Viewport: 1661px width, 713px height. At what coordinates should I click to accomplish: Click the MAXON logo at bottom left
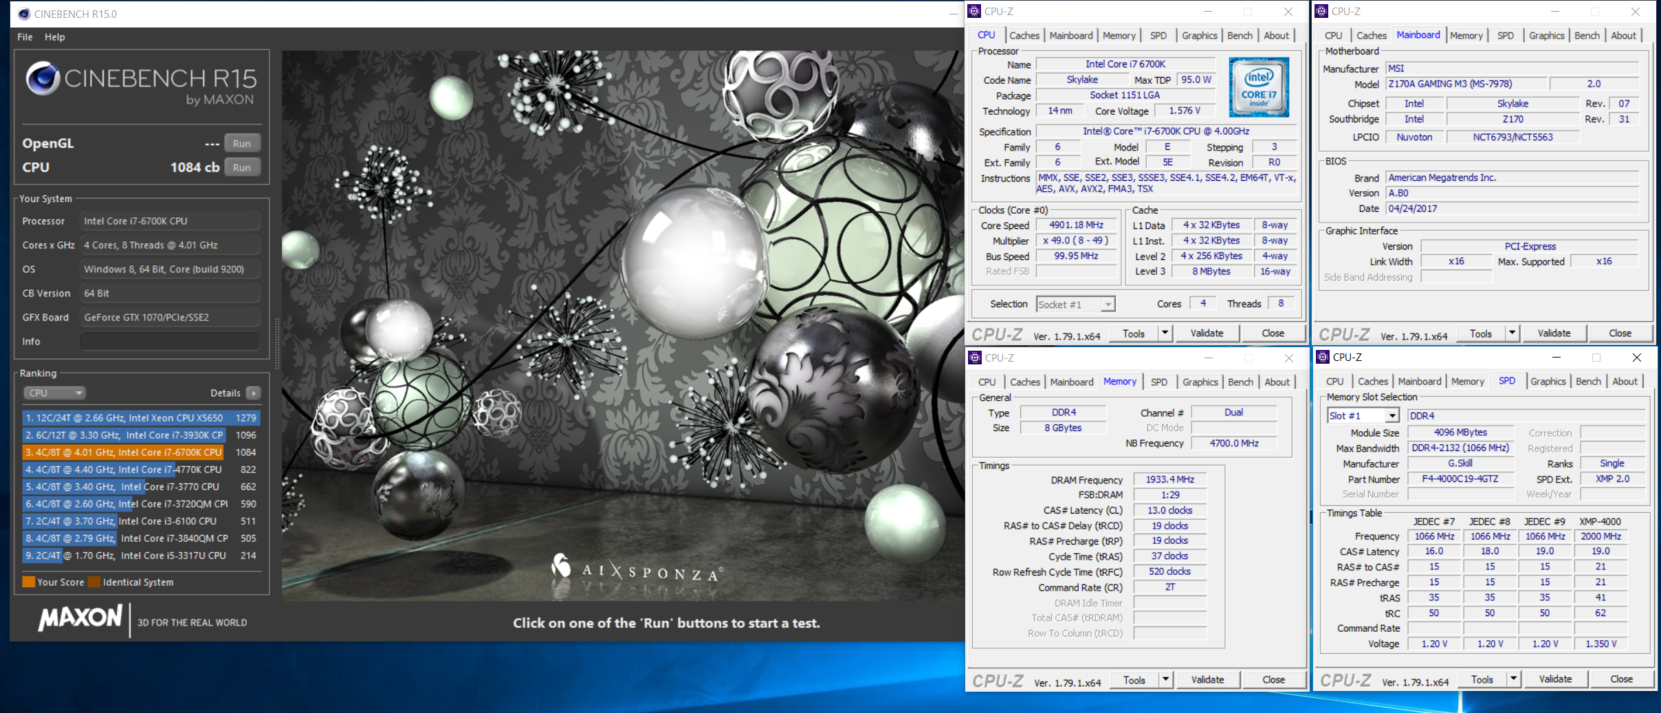[80, 617]
